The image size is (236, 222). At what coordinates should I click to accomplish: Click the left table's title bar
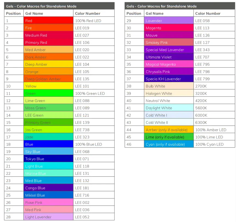[x=59, y=6]
